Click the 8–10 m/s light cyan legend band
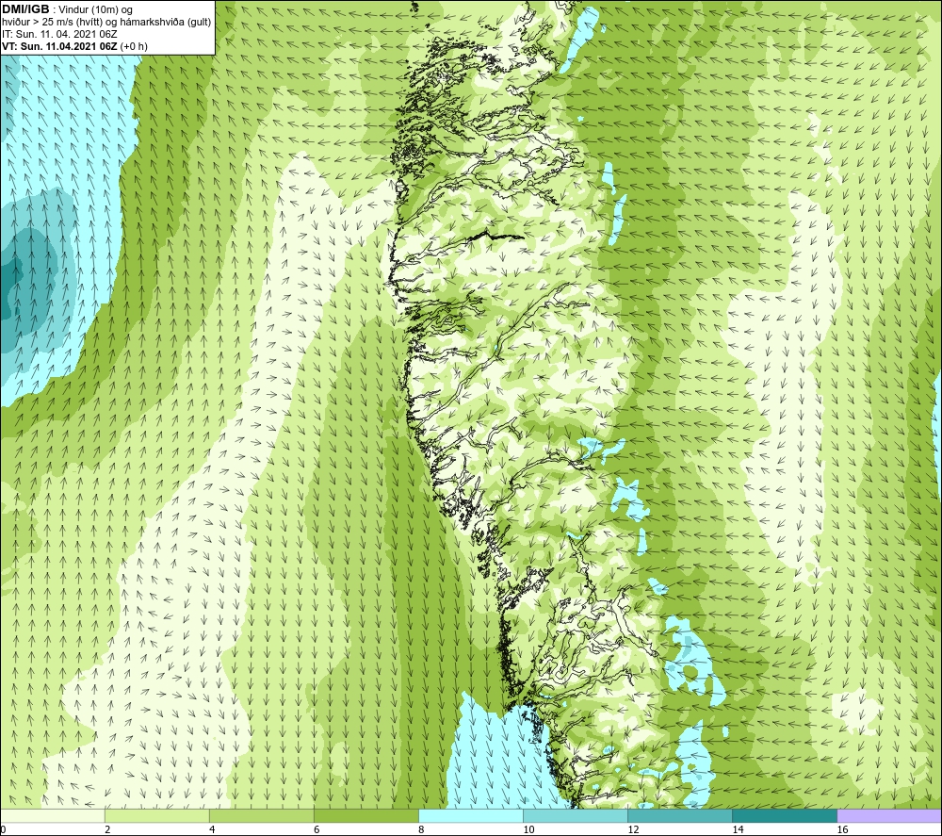 click(471, 815)
